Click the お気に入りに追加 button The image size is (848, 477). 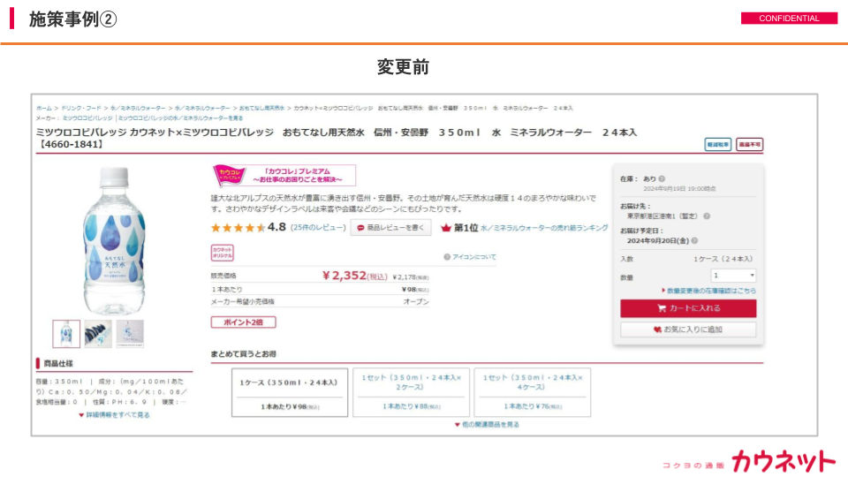click(x=688, y=329)
